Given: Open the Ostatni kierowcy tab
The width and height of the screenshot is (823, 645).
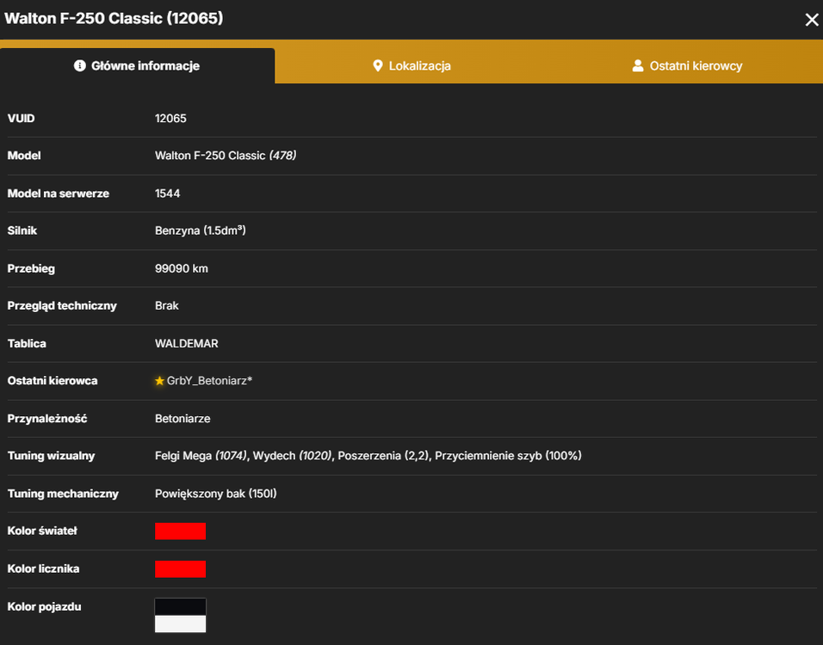Looking at the screenshot, I should click(686, 65).
